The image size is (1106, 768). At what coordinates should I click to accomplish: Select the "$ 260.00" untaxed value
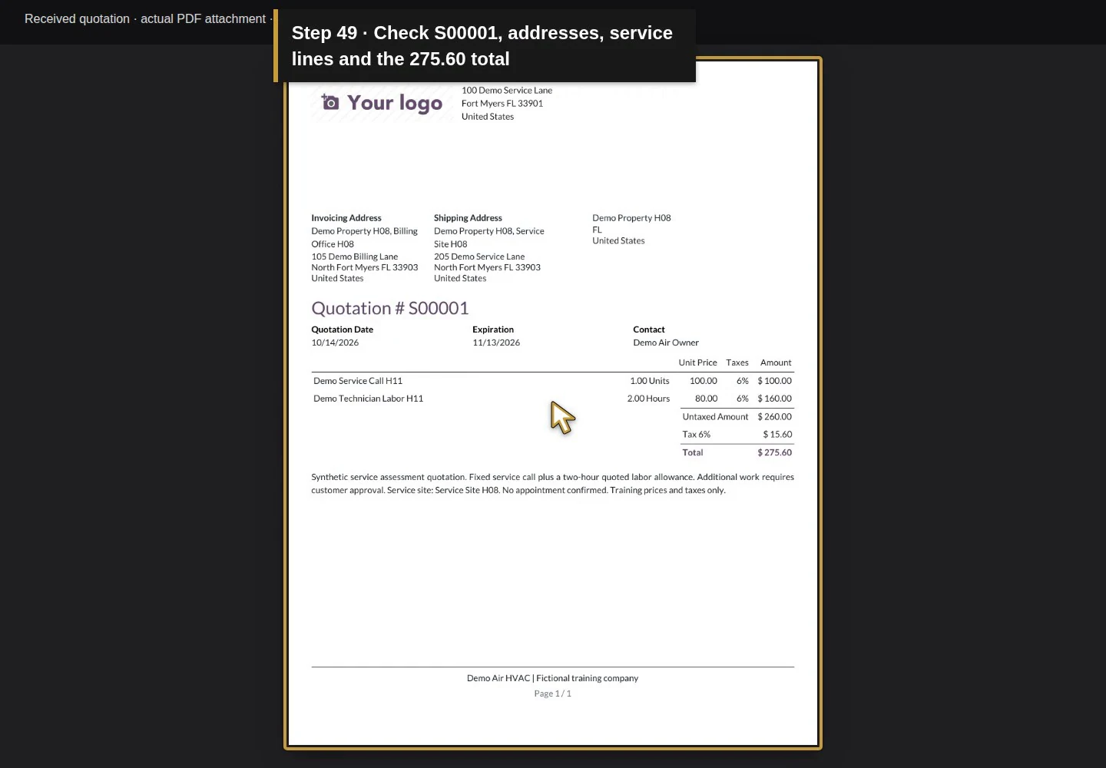point(775,417)
